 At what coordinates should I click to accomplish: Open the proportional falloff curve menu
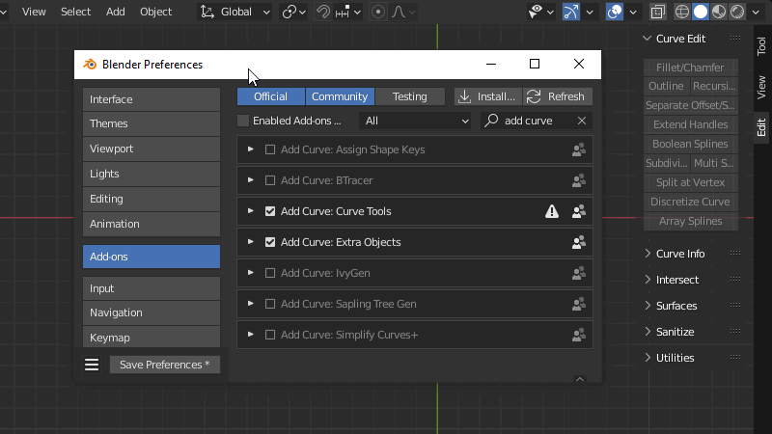point(404,12)
